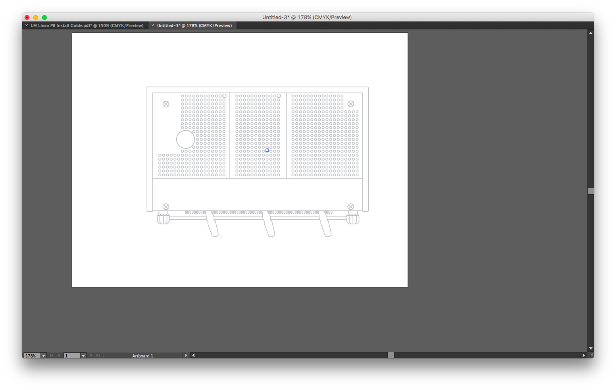Click the blue selected anchor point in the drawing

pyautogui.click(x=267, y=150)
